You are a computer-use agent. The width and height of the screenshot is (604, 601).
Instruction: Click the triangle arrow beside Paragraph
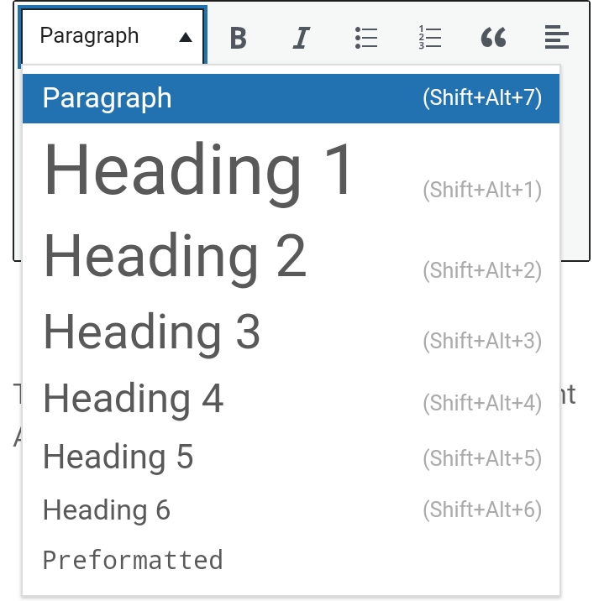pyautogui.click(x=186, y=38)
